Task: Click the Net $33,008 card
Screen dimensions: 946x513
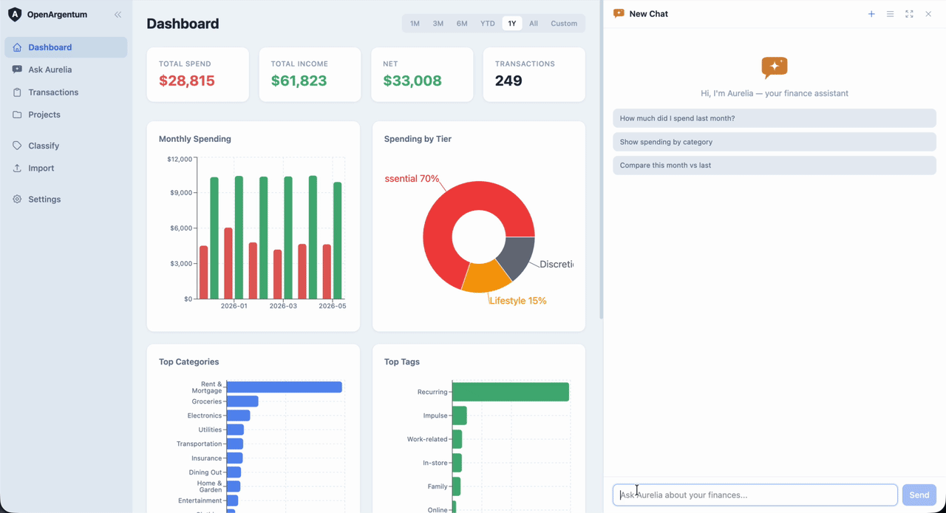Action: point(422,75)
